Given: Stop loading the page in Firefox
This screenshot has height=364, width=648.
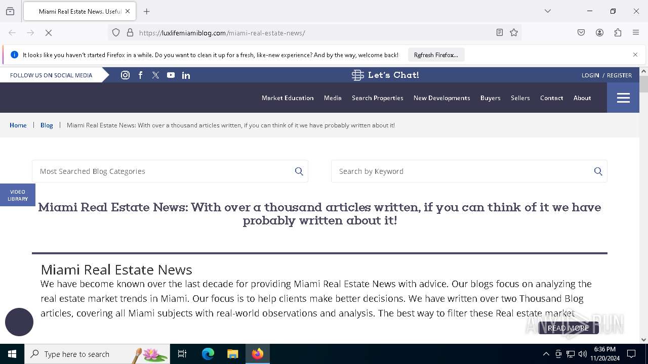Looking at the screenshot, I should click(49, 33).
